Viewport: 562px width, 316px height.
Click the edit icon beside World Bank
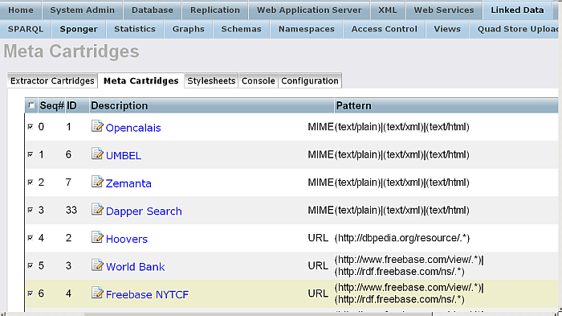coord(97,265)
